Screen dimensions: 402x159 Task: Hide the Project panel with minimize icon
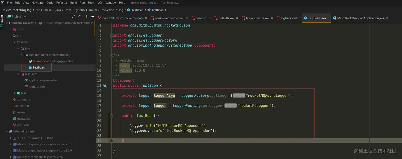pos(93,16)
